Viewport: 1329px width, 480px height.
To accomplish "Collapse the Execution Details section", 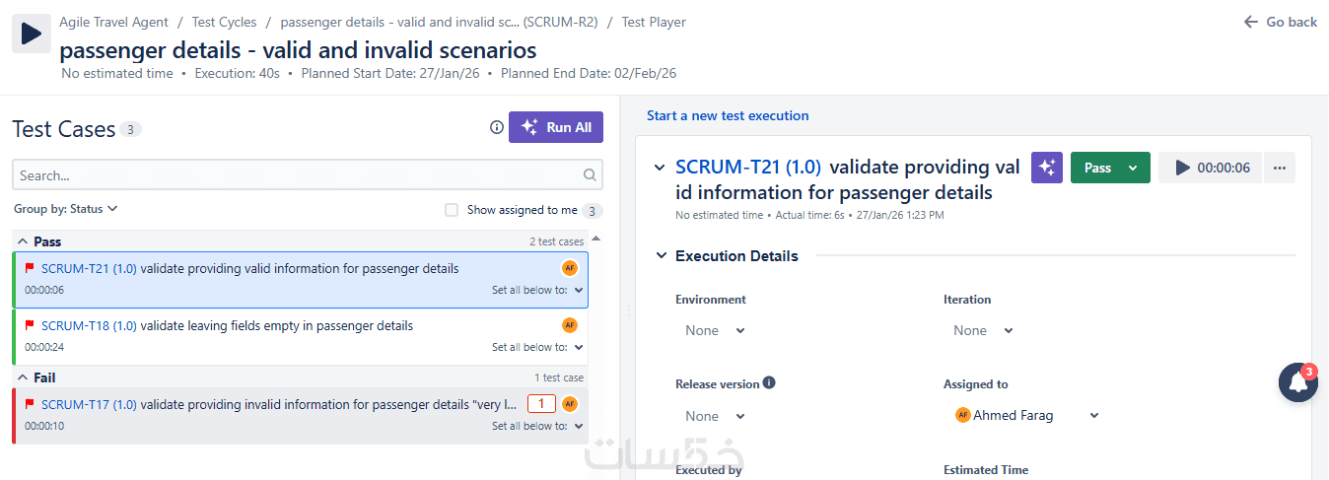I will pos(661,256).
